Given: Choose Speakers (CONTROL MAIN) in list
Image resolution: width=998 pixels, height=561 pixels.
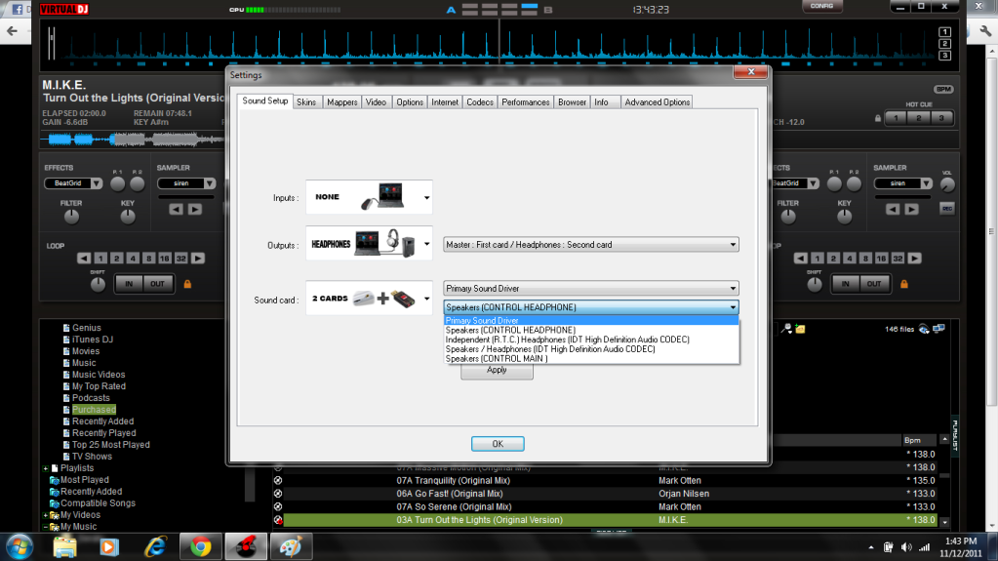Looking at the screenshot, I should pyautogui.click(x=590, y=358).
